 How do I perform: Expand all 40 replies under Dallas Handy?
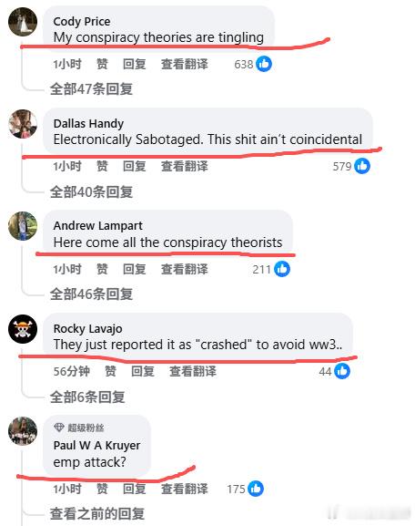coord(91,191)
